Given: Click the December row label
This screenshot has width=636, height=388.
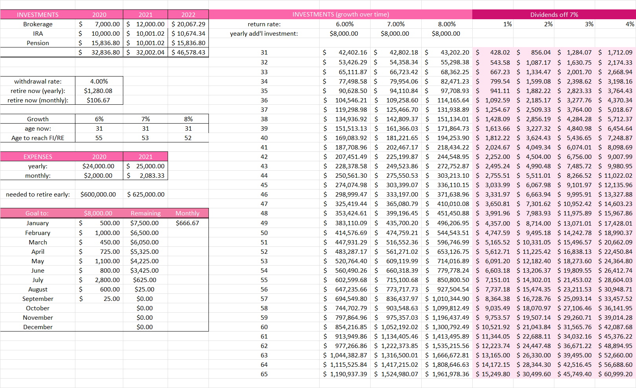Looking at the screenshot, I should tap(38, 327).
